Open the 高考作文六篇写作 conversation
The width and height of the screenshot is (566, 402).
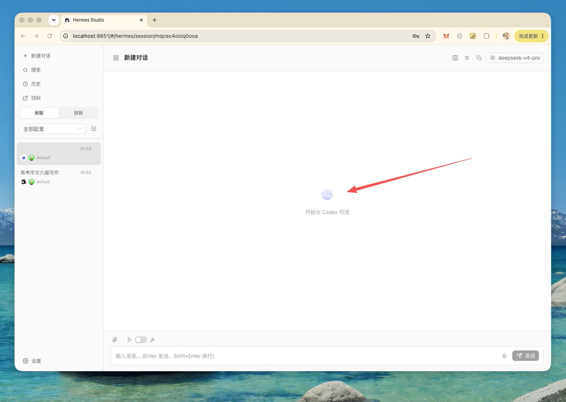tap(58, 177)
